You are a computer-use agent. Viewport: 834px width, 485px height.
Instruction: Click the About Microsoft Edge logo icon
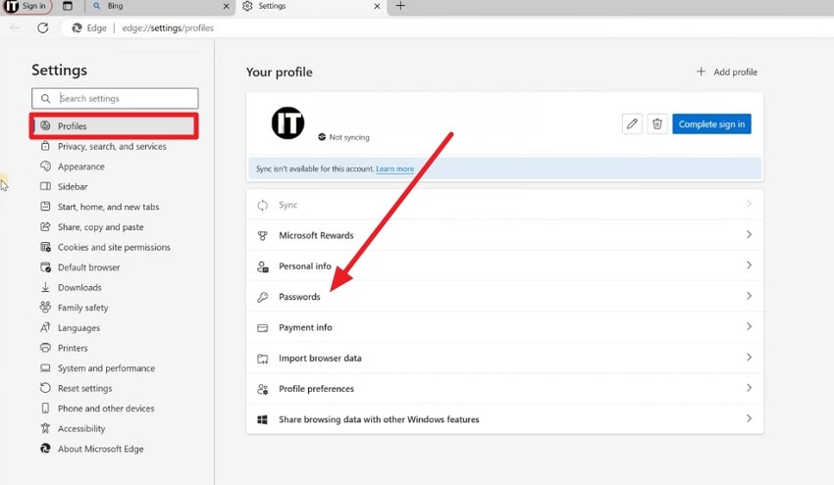click(x=46, y=449)
